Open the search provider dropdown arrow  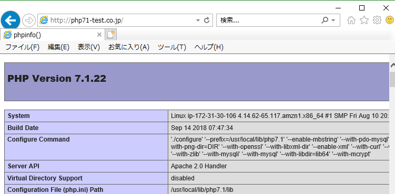[333, 20]
